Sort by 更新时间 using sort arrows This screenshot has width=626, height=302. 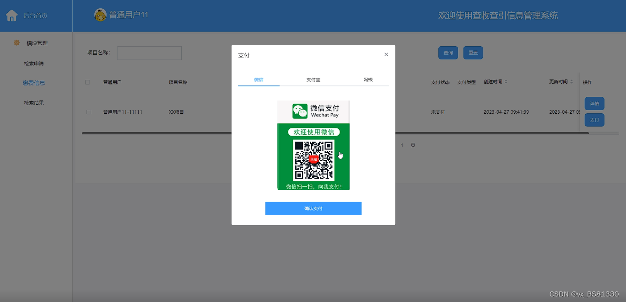[x=572, y=82]
